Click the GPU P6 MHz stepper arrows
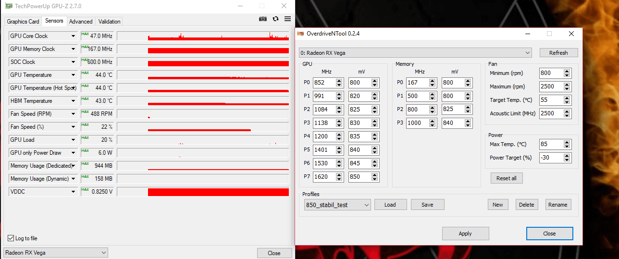Image resolution: width=619 pixels, height=259 pixels. (340, 163)
